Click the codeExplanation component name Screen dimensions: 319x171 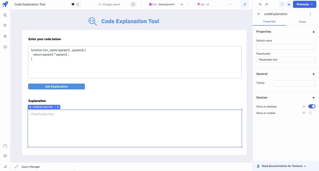click(x=276, y=14)
